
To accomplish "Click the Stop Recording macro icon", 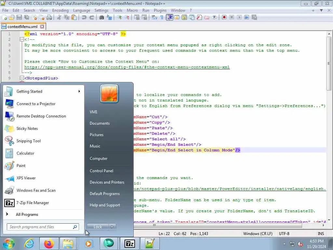I will point(232,18).
